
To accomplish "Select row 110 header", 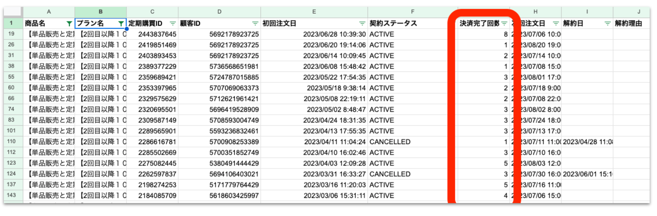I will tap(13, 142).
